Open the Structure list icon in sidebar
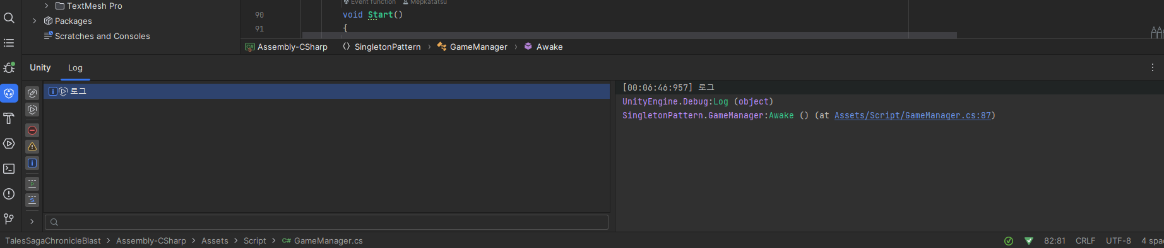 (x=9, y=43)
